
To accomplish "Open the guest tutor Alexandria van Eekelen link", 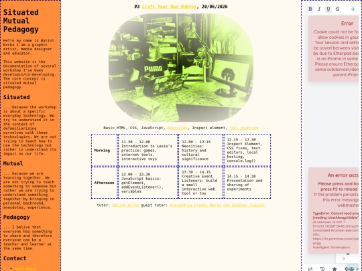I will pyautogui.click(x=217, y=205).
